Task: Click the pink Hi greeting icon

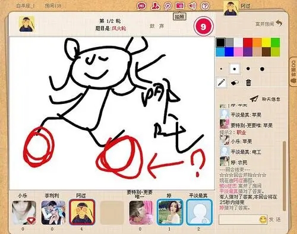Action: pyautogui.click(x=141, y=6)
